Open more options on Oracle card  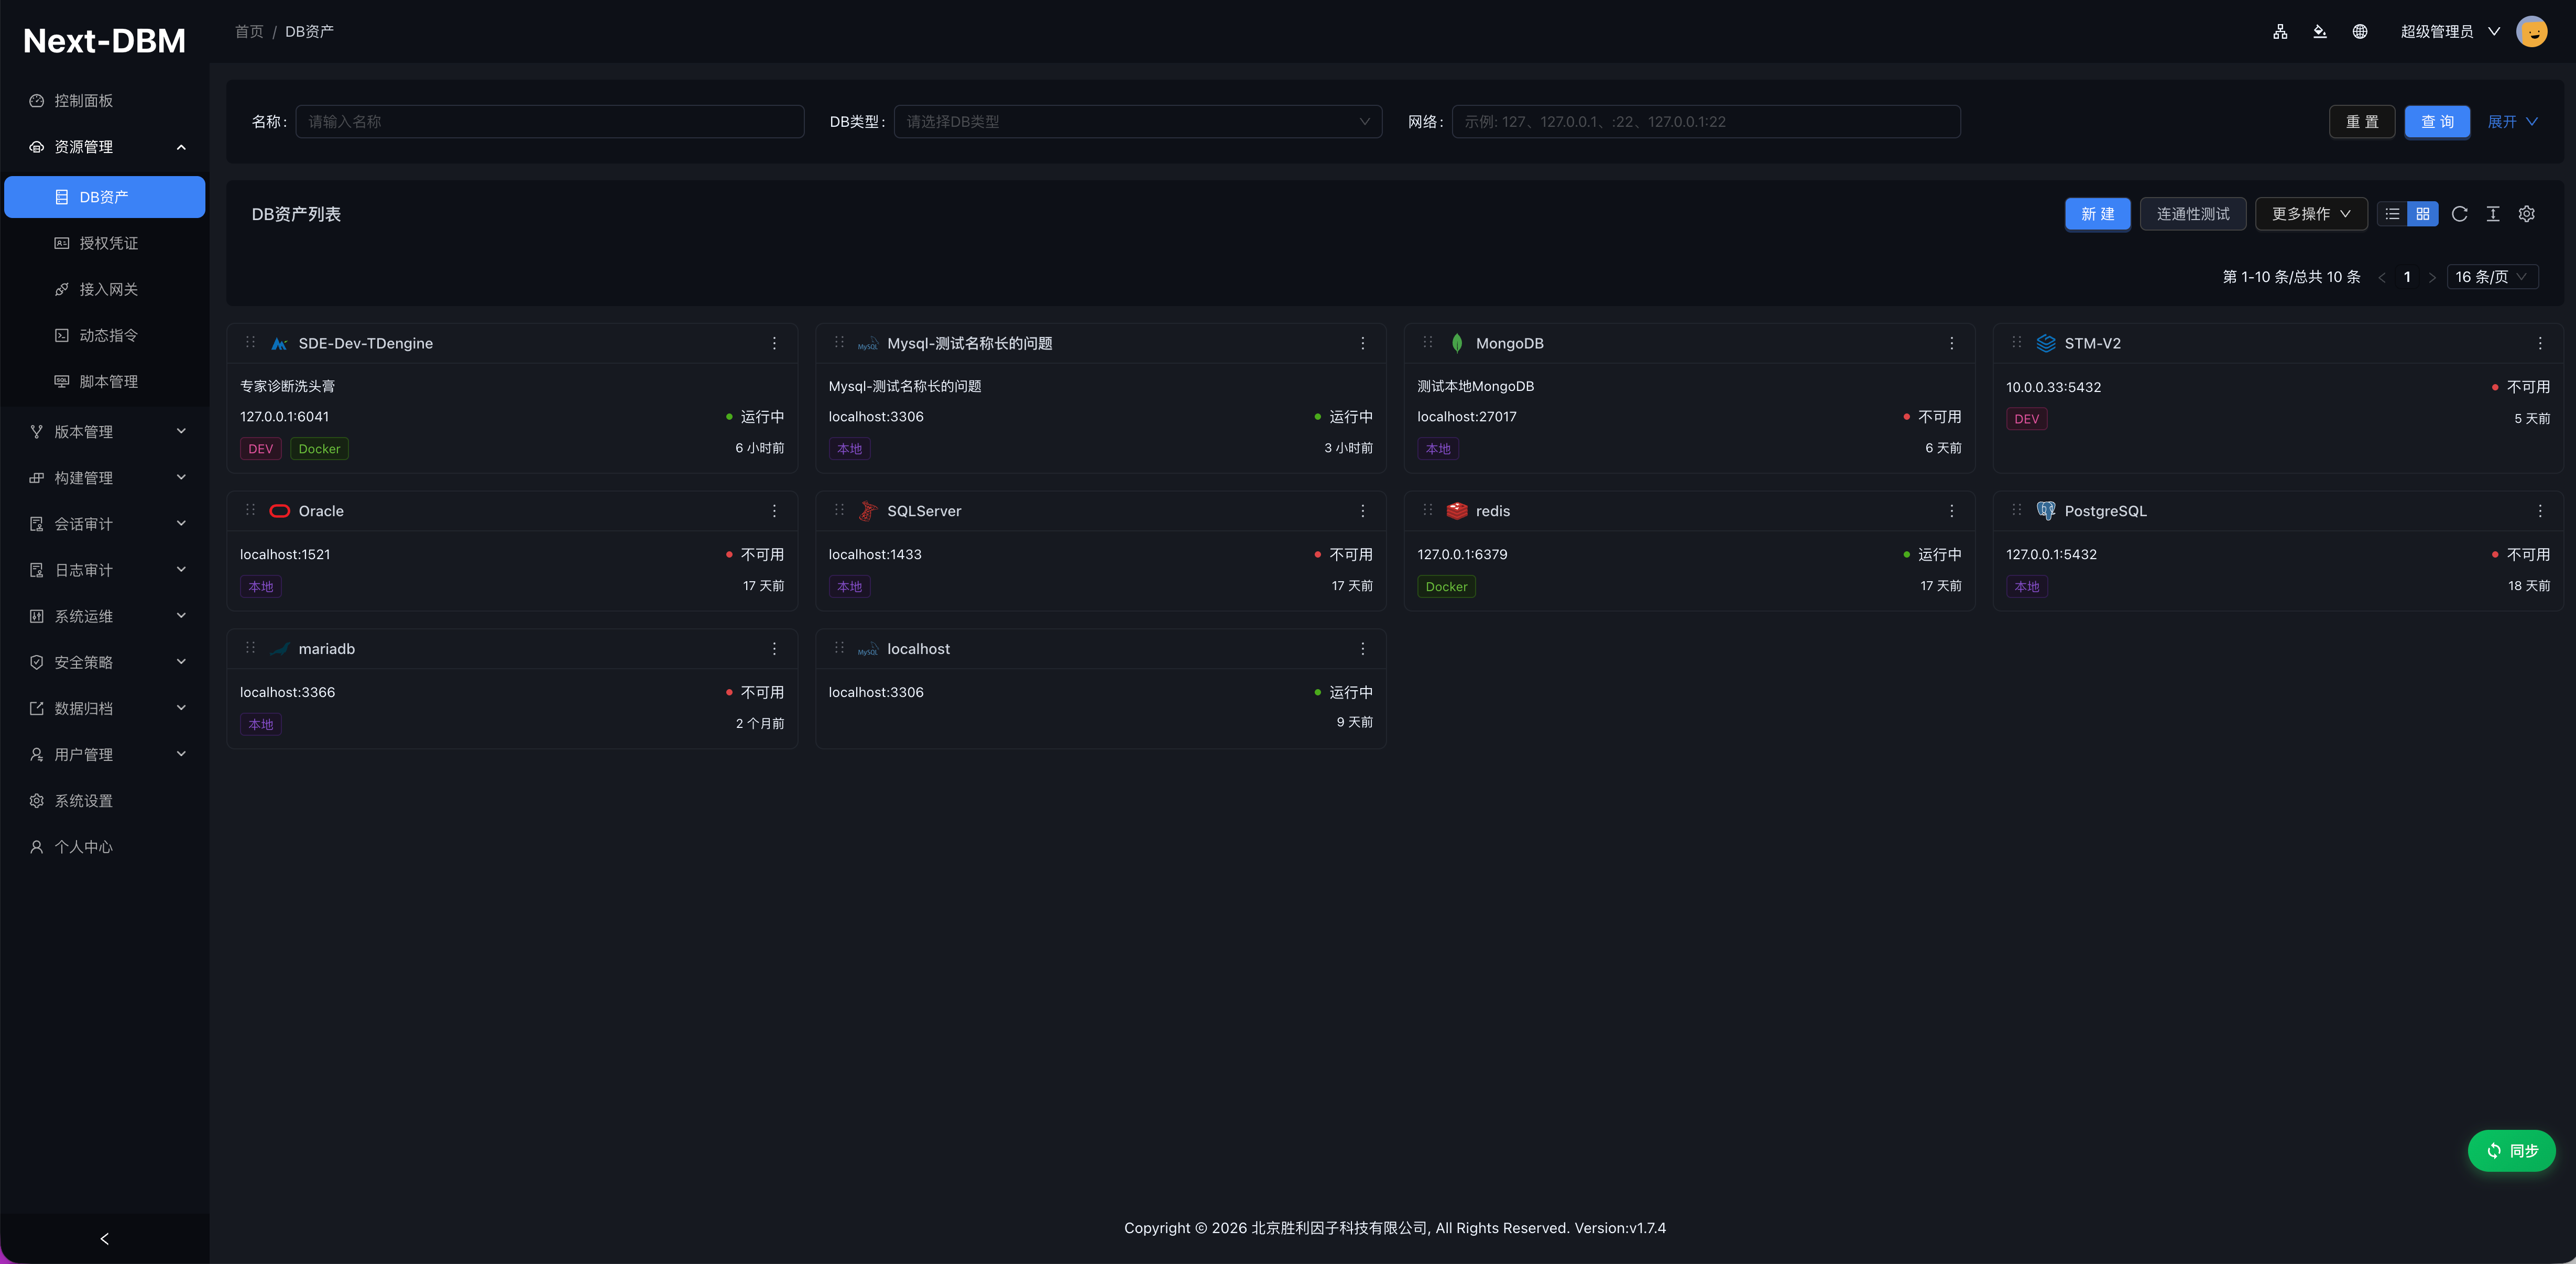tap(774, 511)
